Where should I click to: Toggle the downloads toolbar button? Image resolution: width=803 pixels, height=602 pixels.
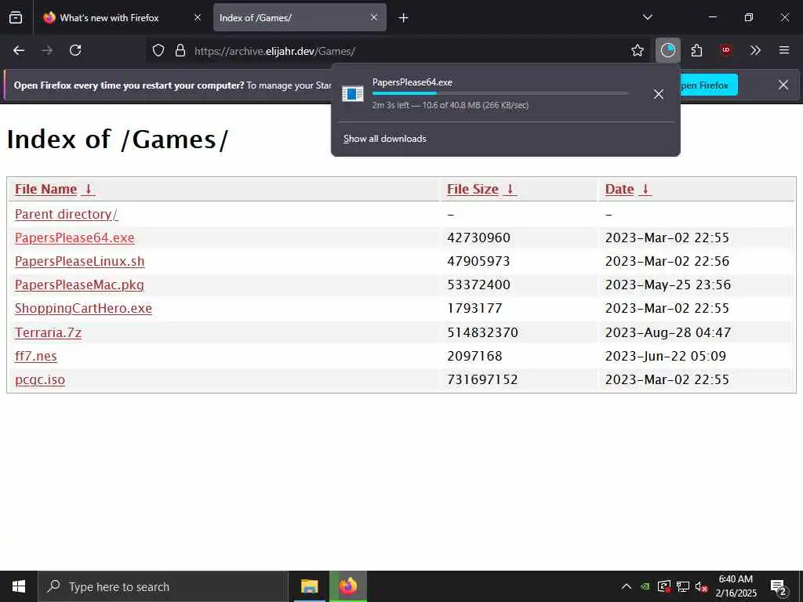(668, 50)
